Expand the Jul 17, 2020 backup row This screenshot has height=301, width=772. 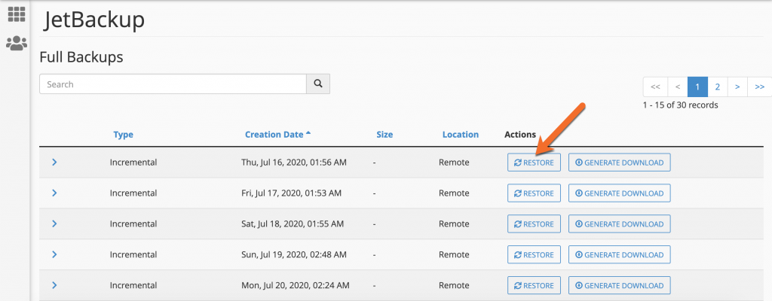coord(54,193)
